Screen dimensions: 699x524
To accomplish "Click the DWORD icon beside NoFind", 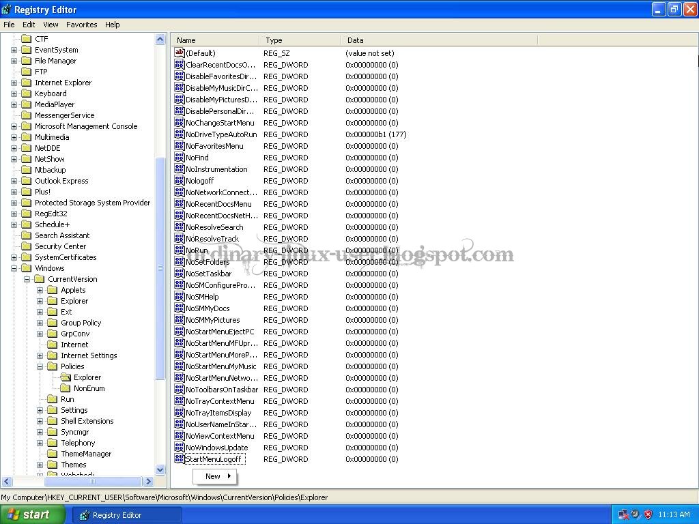I will (180, 158).
